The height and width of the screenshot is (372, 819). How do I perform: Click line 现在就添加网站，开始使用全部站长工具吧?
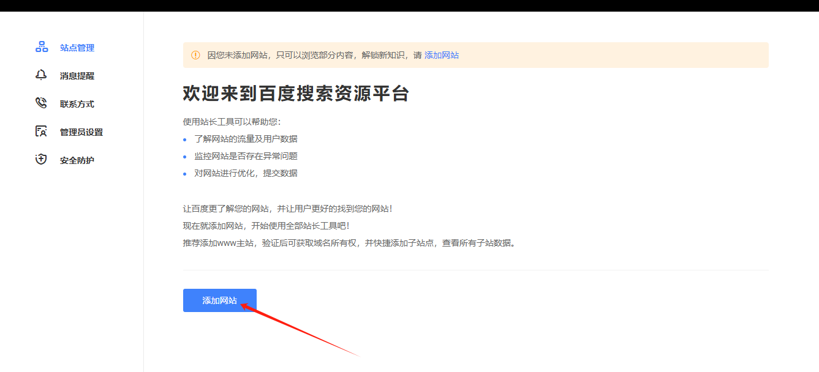pyautogui.click(x=266, y=226)
